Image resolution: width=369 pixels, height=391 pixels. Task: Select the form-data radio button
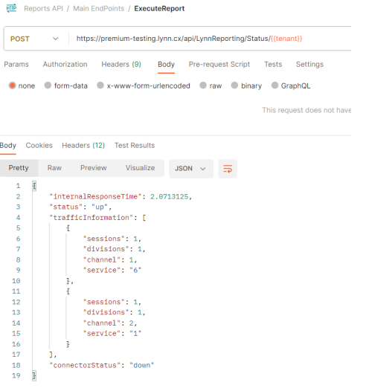48,85
